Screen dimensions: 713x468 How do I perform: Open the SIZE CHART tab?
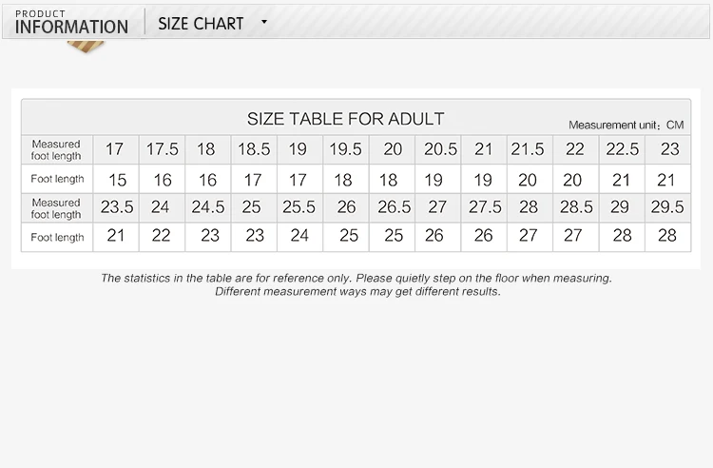pos(201,23)
